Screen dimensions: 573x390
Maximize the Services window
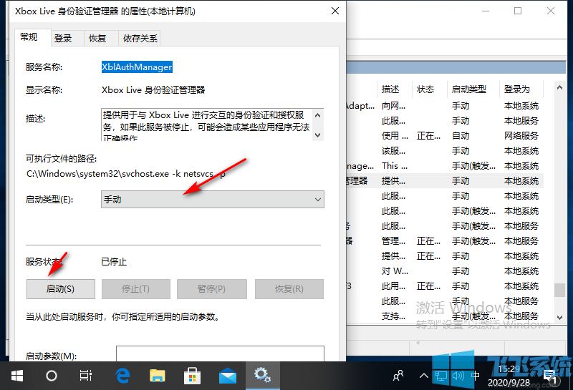pyautogui.click(x=518, y=11)
